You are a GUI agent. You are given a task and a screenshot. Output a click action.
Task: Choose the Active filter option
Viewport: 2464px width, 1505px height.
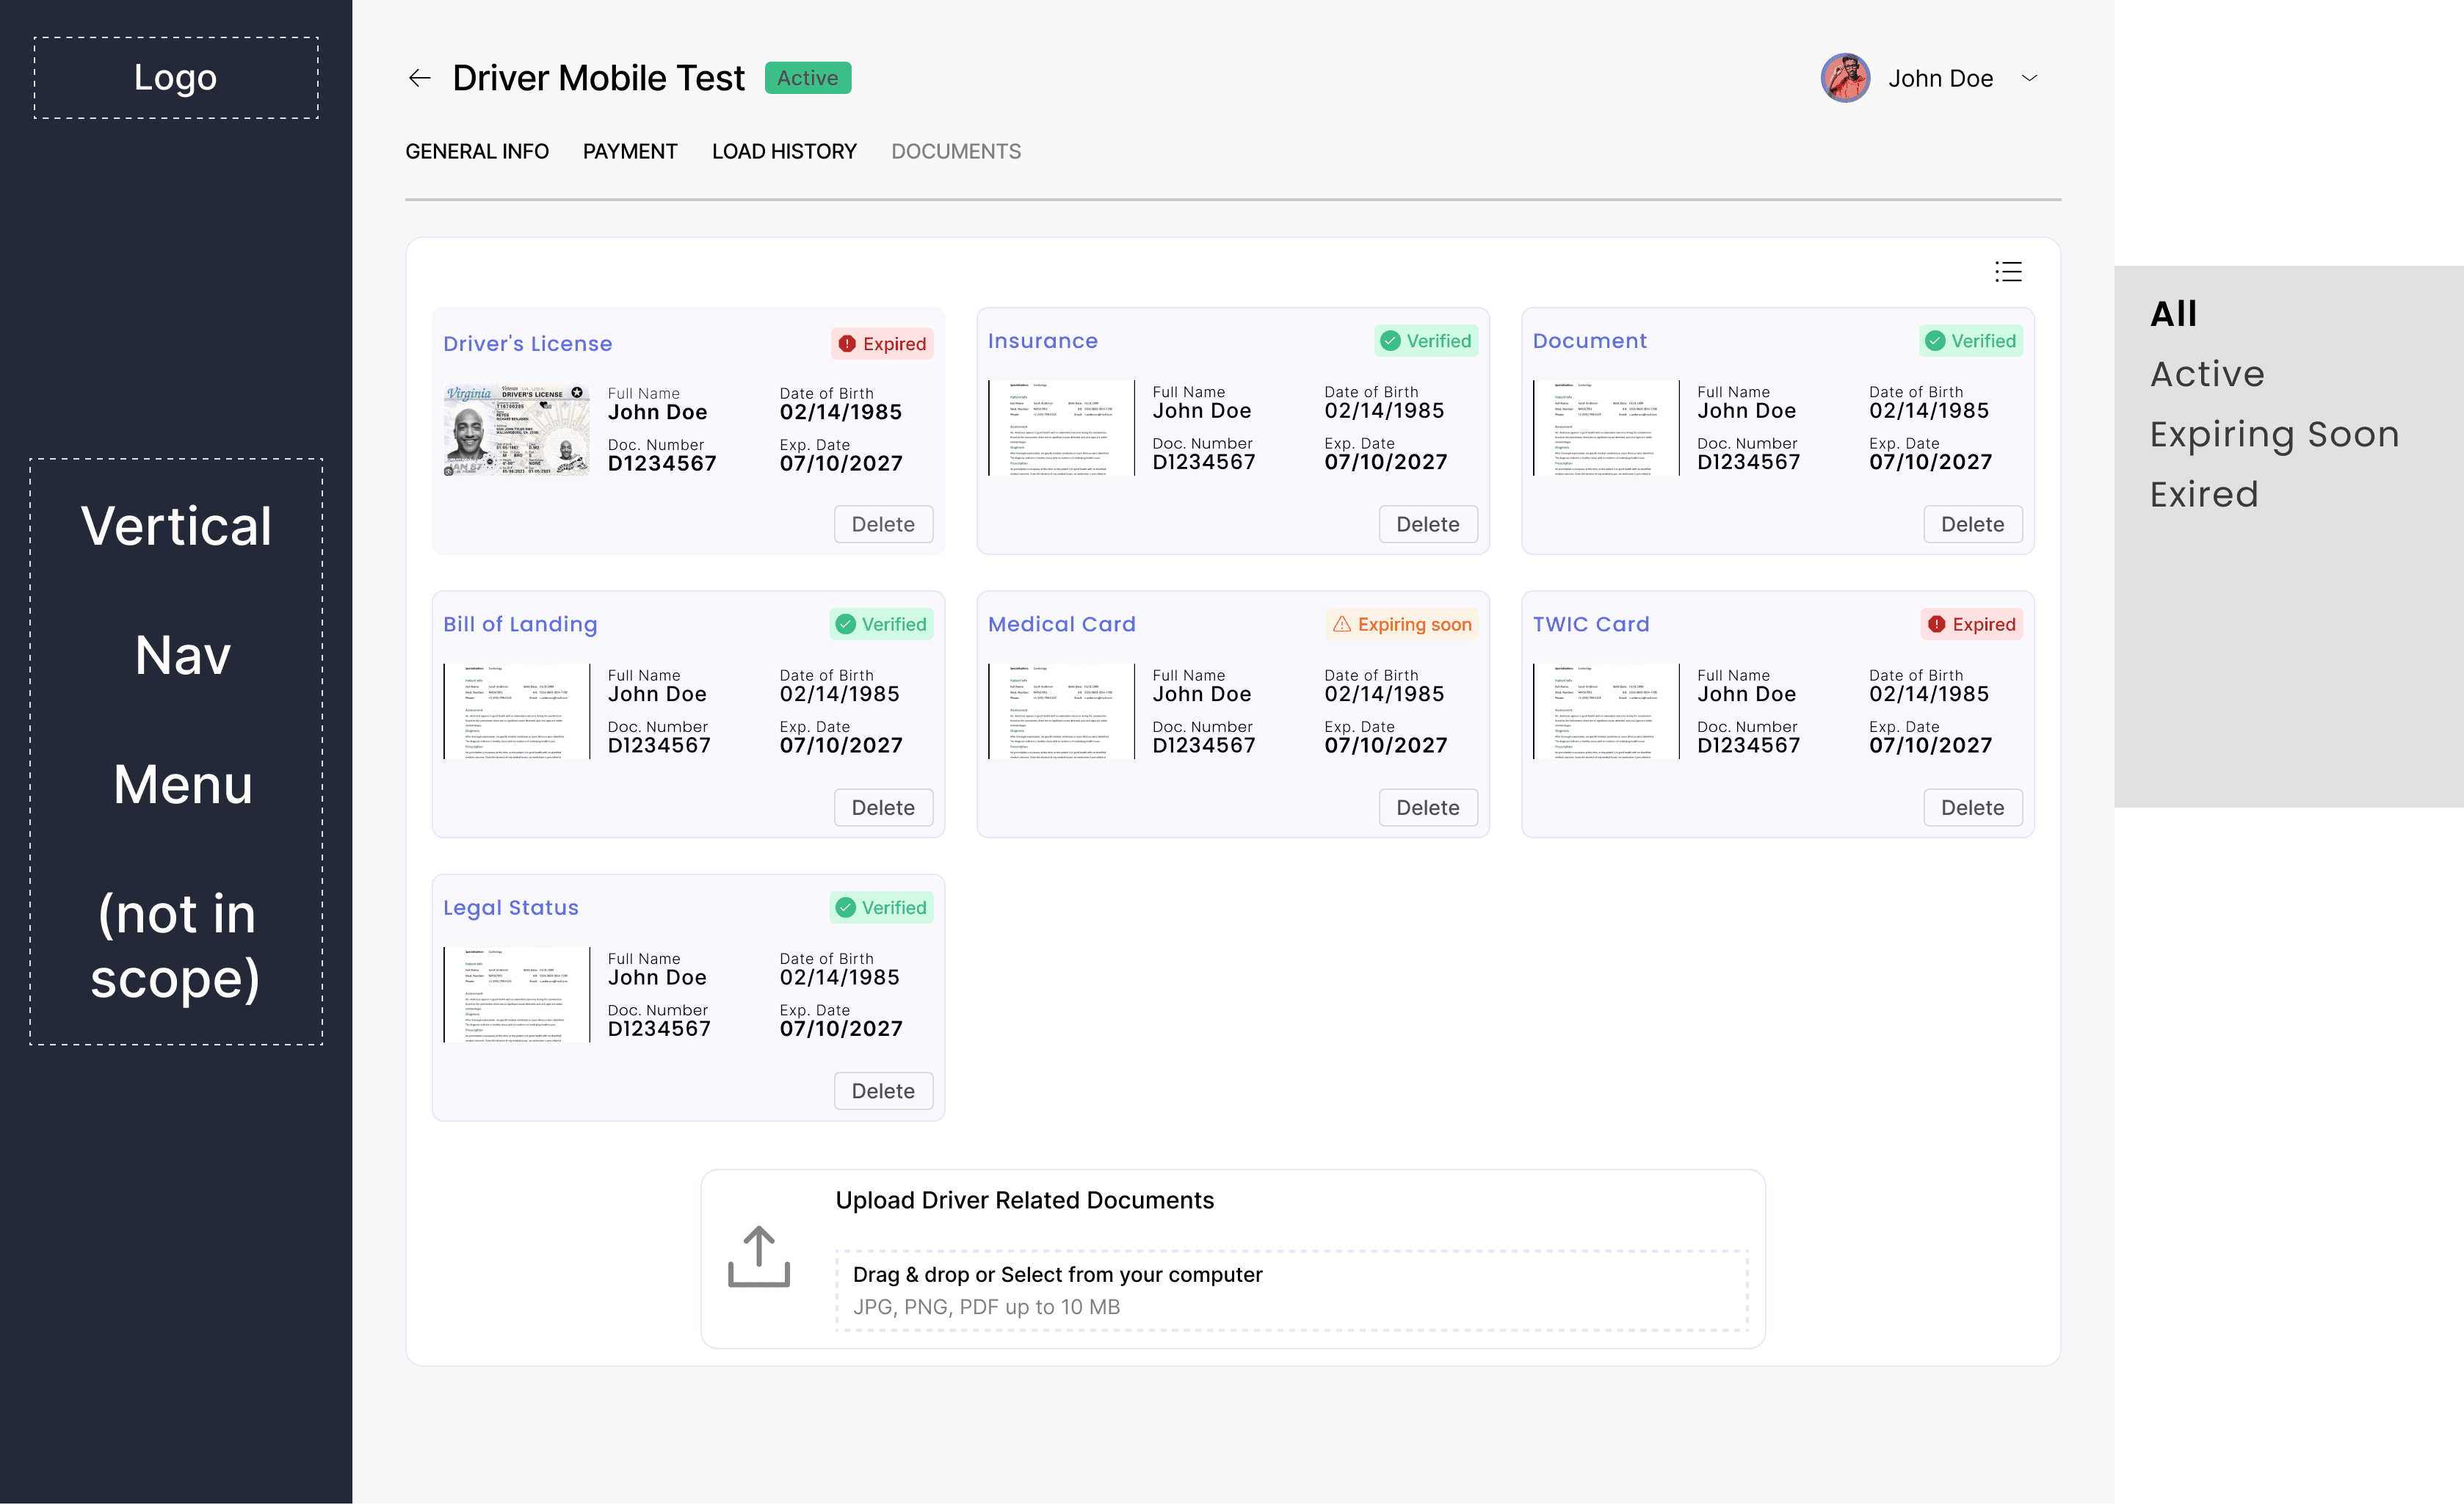pyautogui.click(x=2207, y=374)
